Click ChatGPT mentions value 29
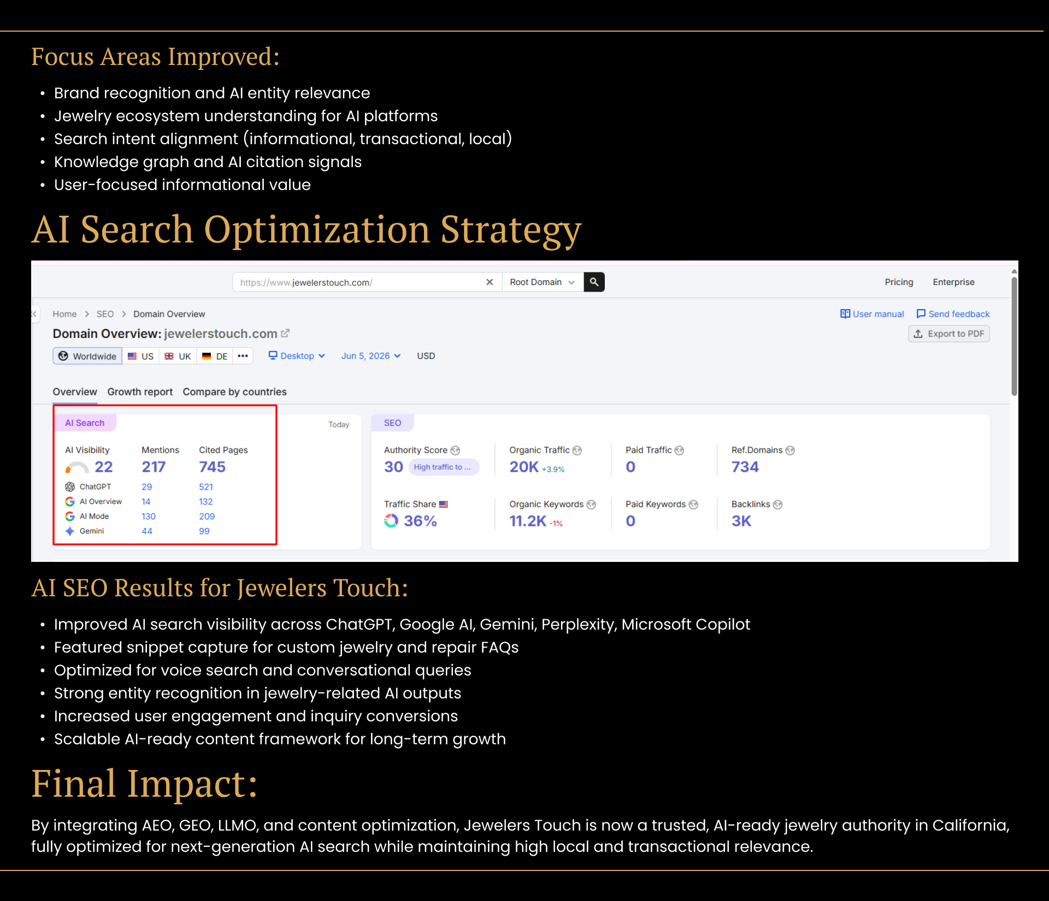 click(146, 487)
